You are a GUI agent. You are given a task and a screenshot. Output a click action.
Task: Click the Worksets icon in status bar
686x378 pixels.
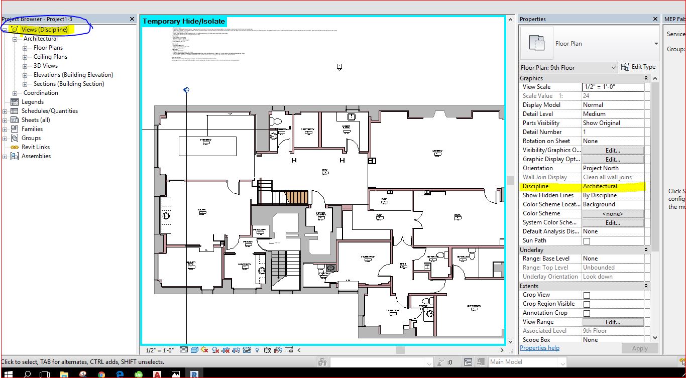[x=322, y=362]
